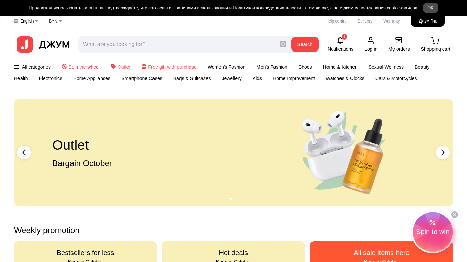The height and width of the screenshot is (262, 467).
Task: Open Delivery link
Action: pos(365,21)
